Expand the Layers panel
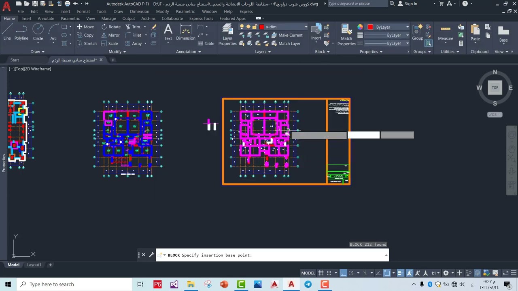Image resolution: width=518 pixels, height=291 pixels. pyautogui.click(x=263, y=52)
